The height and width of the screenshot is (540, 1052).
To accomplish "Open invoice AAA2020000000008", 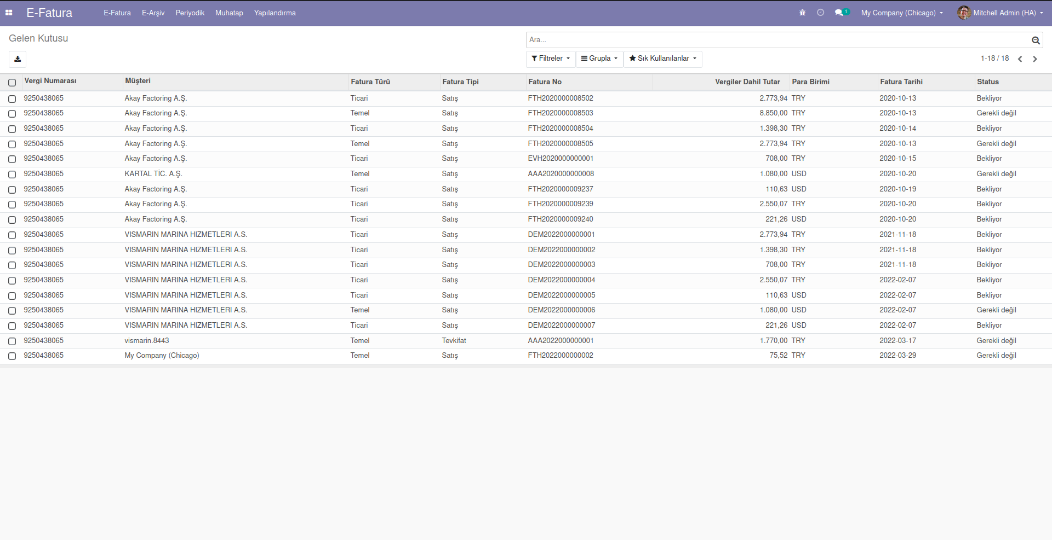I will pos(561,174).
